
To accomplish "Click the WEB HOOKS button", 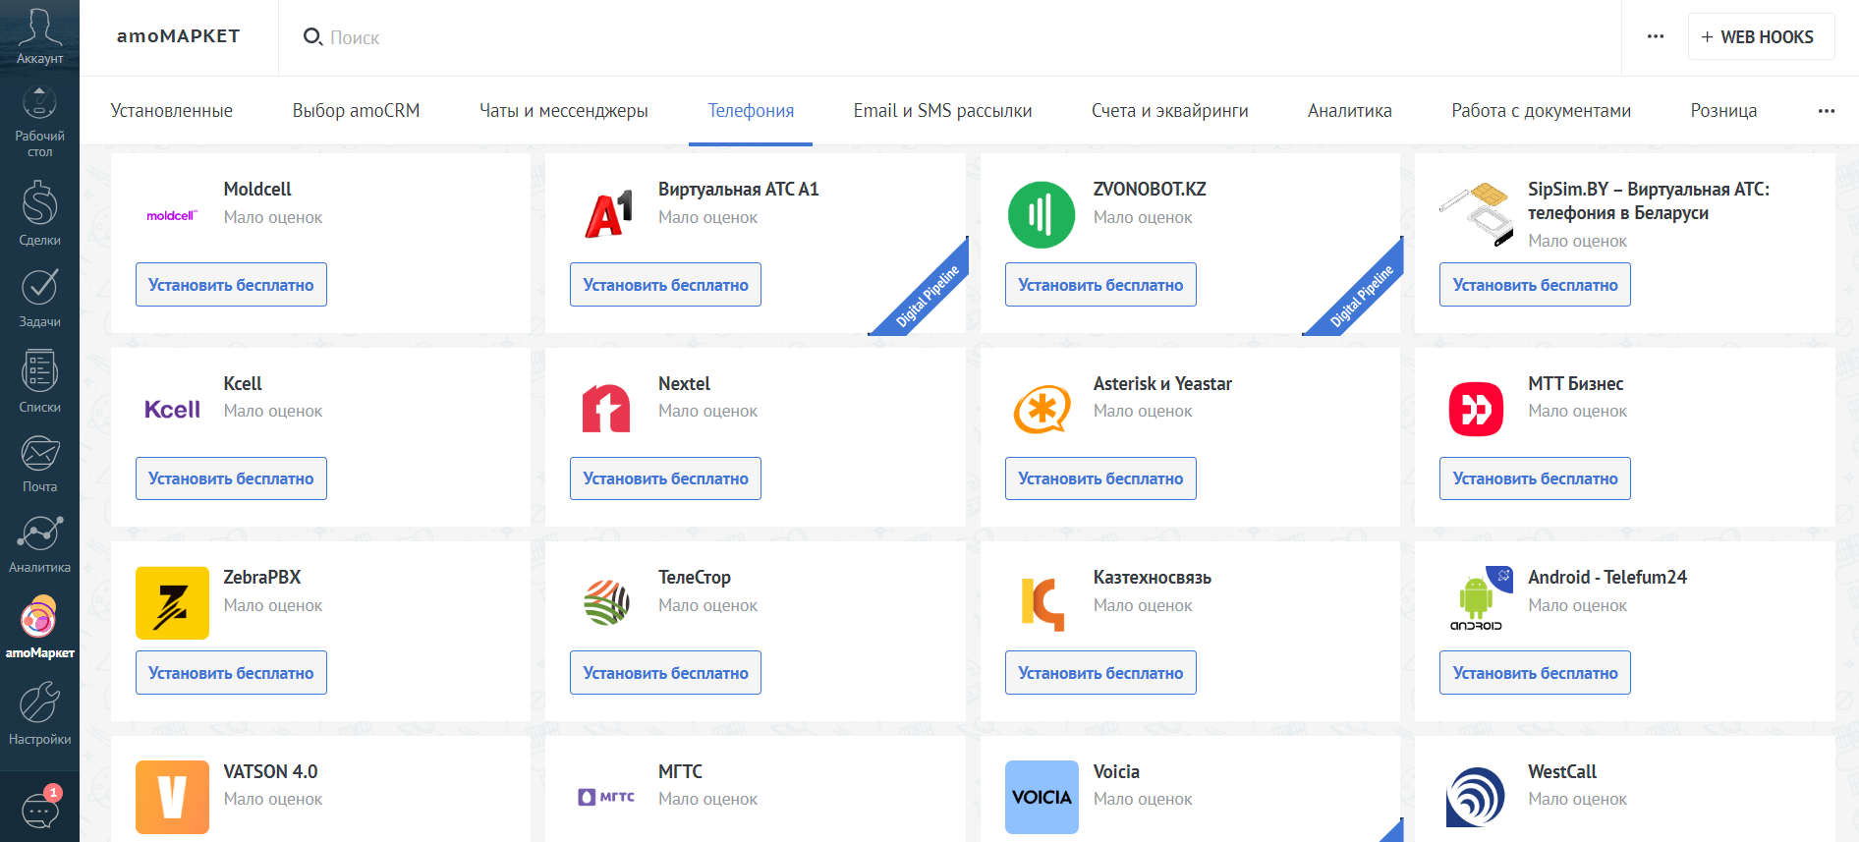I will (1761, 37).
